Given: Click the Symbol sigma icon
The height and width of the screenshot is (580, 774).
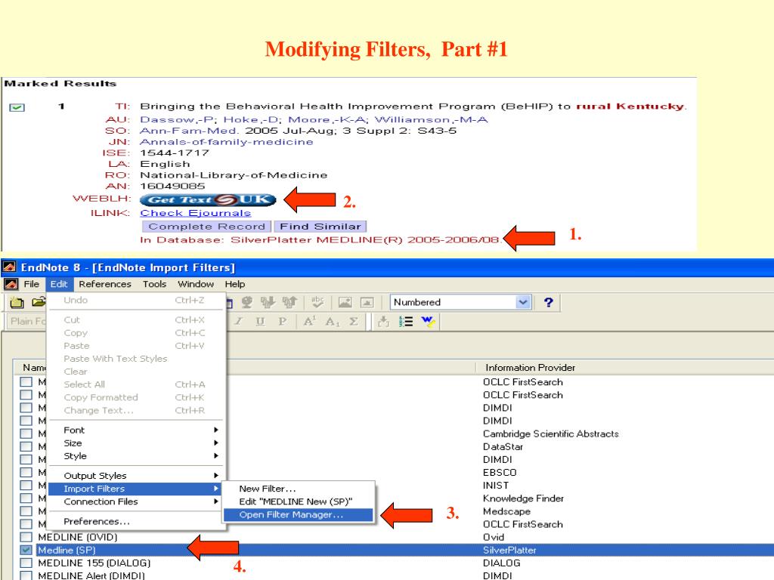Looking at the screenshot, I should (354, 322).
